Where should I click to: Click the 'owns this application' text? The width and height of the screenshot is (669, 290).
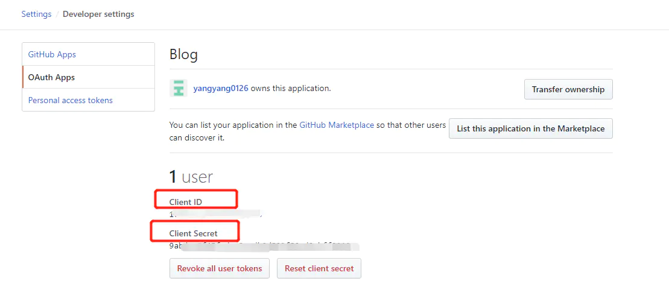[291, 88]
